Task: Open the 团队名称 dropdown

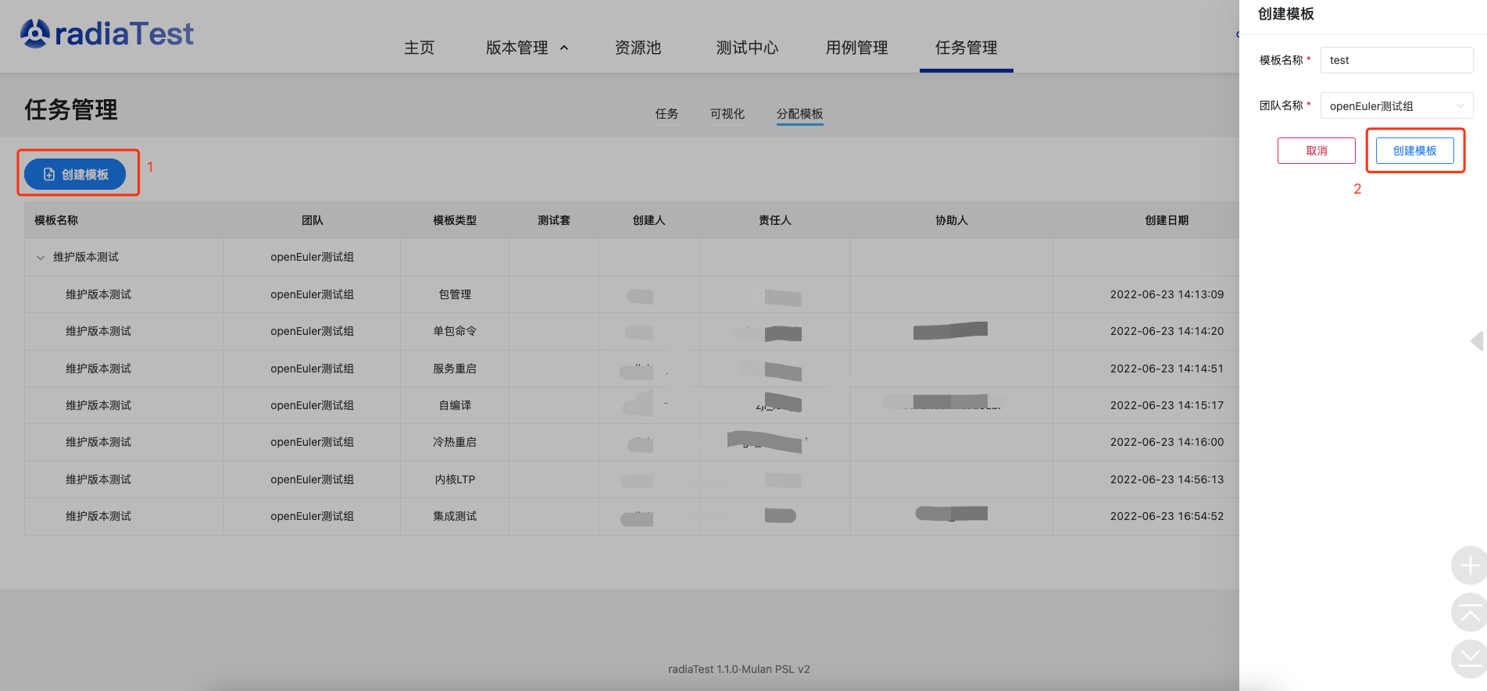Action: pos(1396,106)
